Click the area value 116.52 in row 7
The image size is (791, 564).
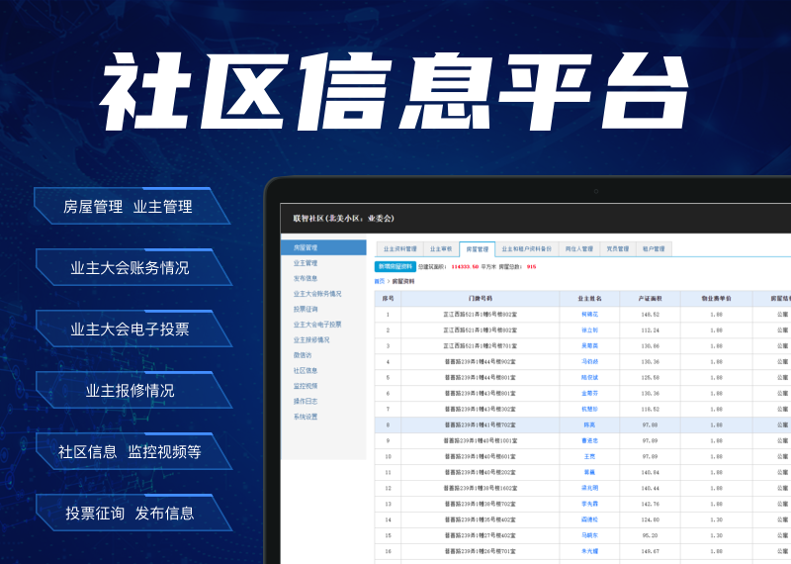[650, 409]
